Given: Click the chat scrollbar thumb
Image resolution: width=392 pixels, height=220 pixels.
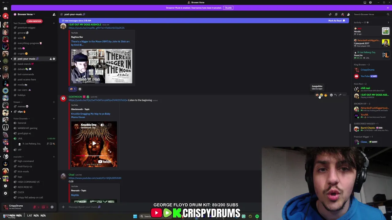Looking at the screenshot, I should [x=350, y=128].
